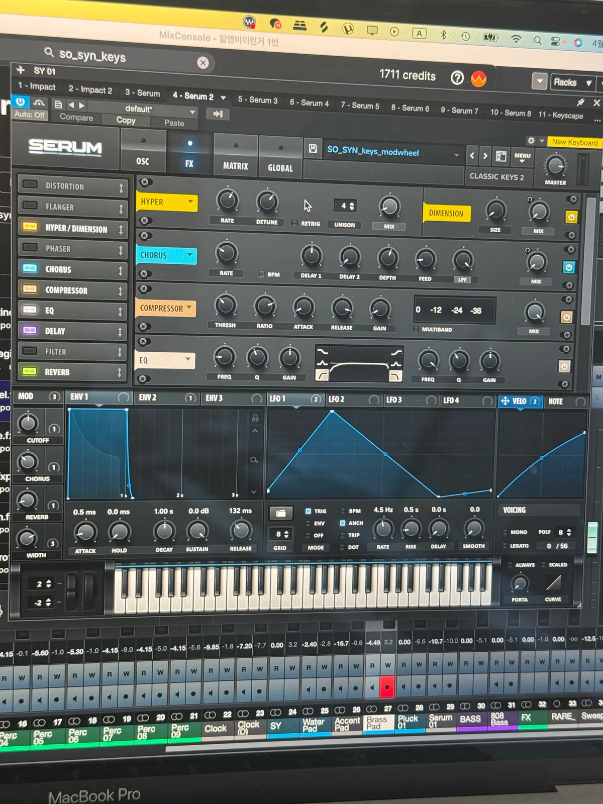Click the yellow New Keyboard button
603x804 pixels.
tap(574, 142)
